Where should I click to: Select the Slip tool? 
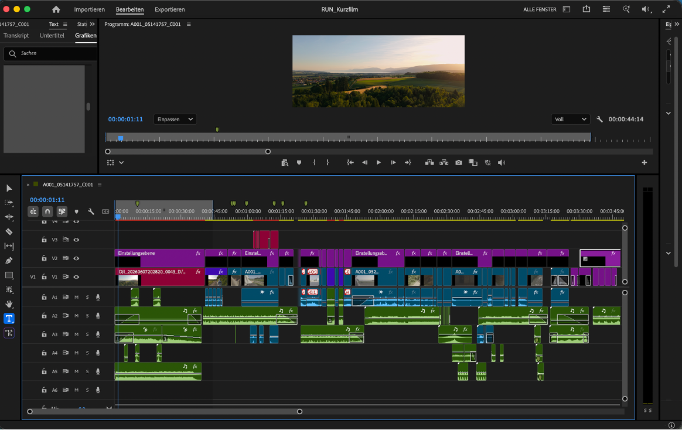[9, 246]
